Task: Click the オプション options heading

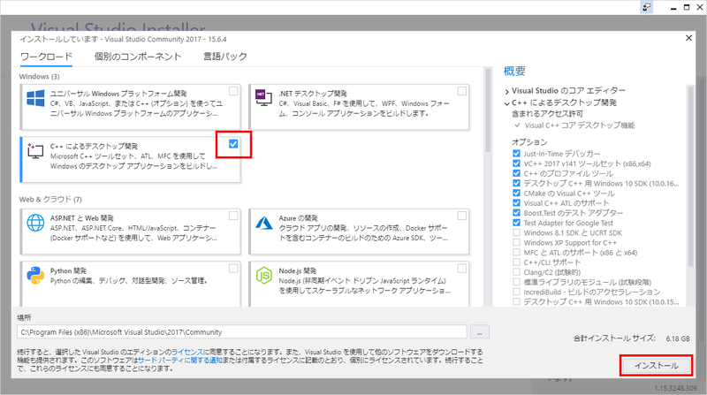Action: 529,142
